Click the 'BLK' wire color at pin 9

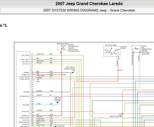38,71
